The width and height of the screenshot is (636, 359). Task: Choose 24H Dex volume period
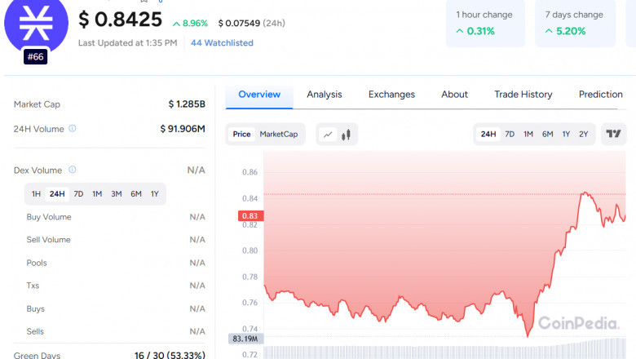pyautogui.click(x=57, y=194)
